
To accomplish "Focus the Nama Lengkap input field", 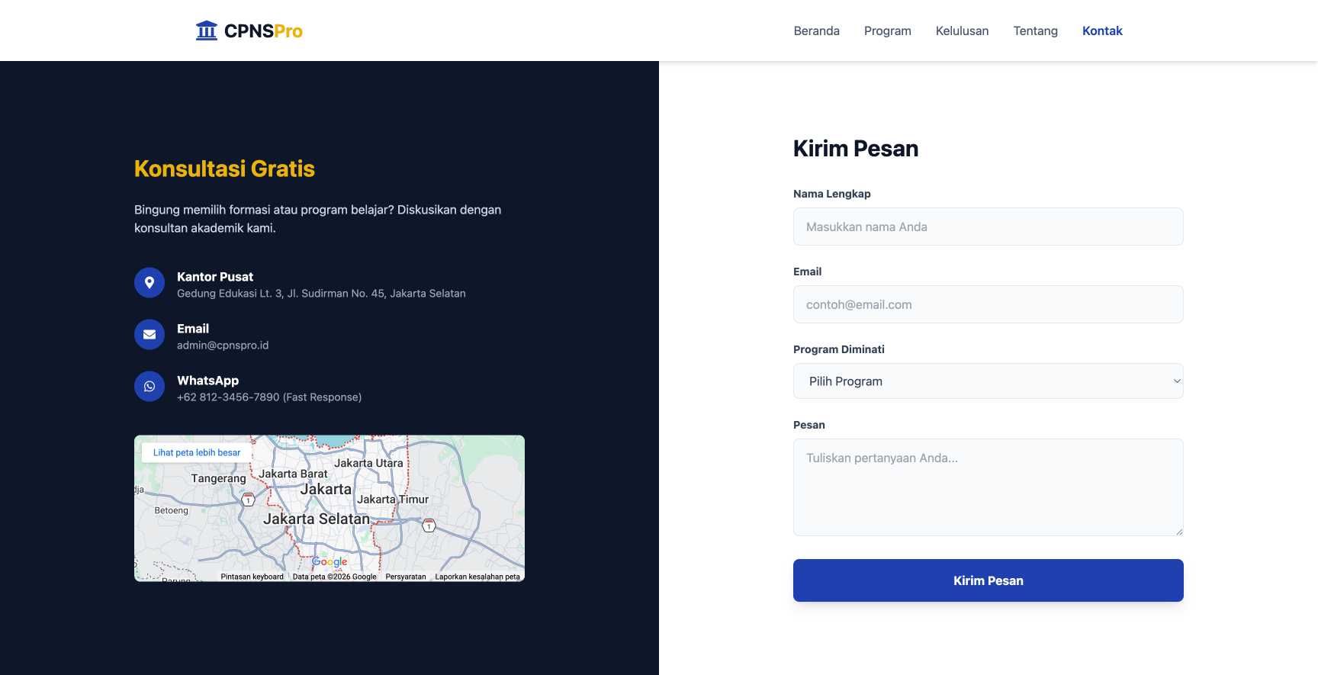I will click(988, 227).
